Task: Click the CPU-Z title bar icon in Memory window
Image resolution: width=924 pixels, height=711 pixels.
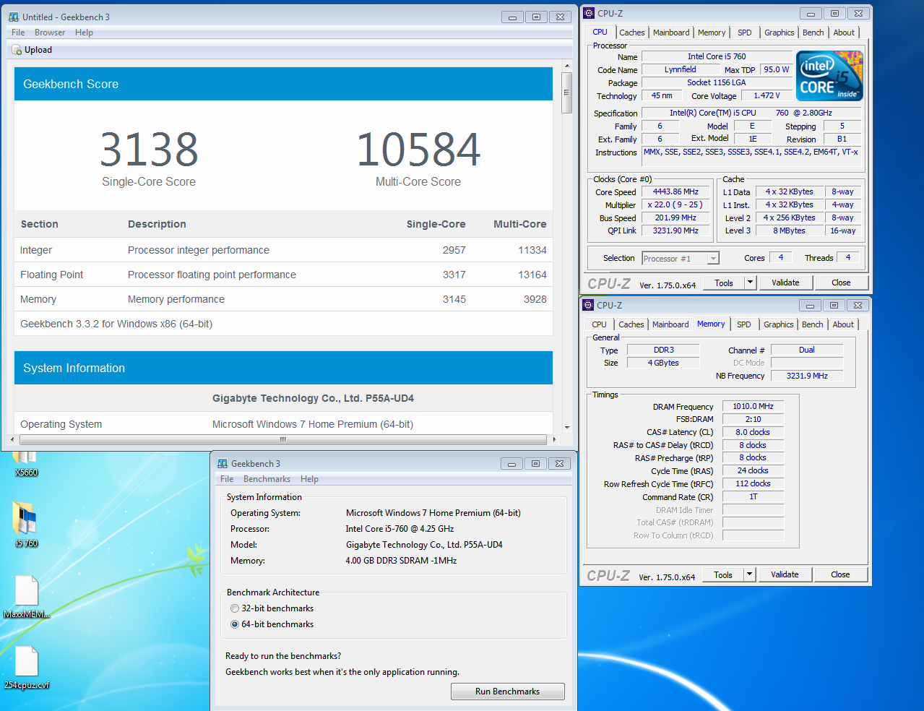Action: tap(588, 305)
